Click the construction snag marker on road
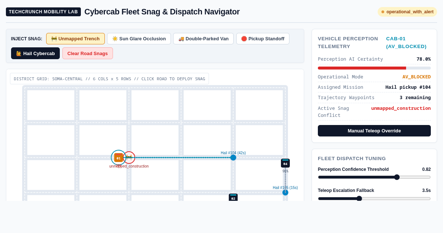 129,158
